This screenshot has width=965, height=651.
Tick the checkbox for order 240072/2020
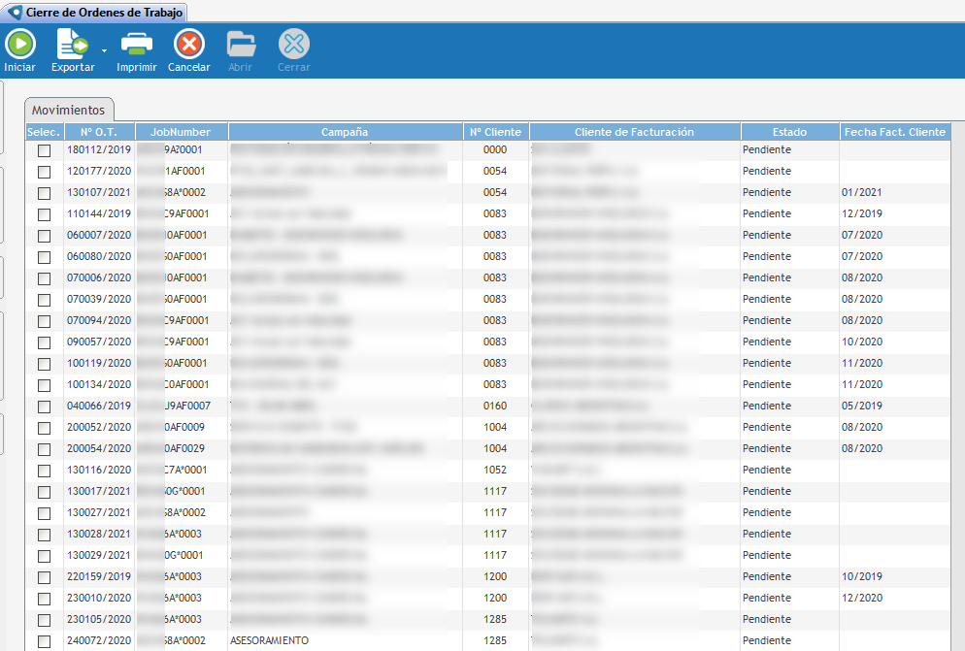pyautogui.click(x=44, y=641)
